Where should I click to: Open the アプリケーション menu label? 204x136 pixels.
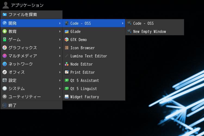point(27,5)
